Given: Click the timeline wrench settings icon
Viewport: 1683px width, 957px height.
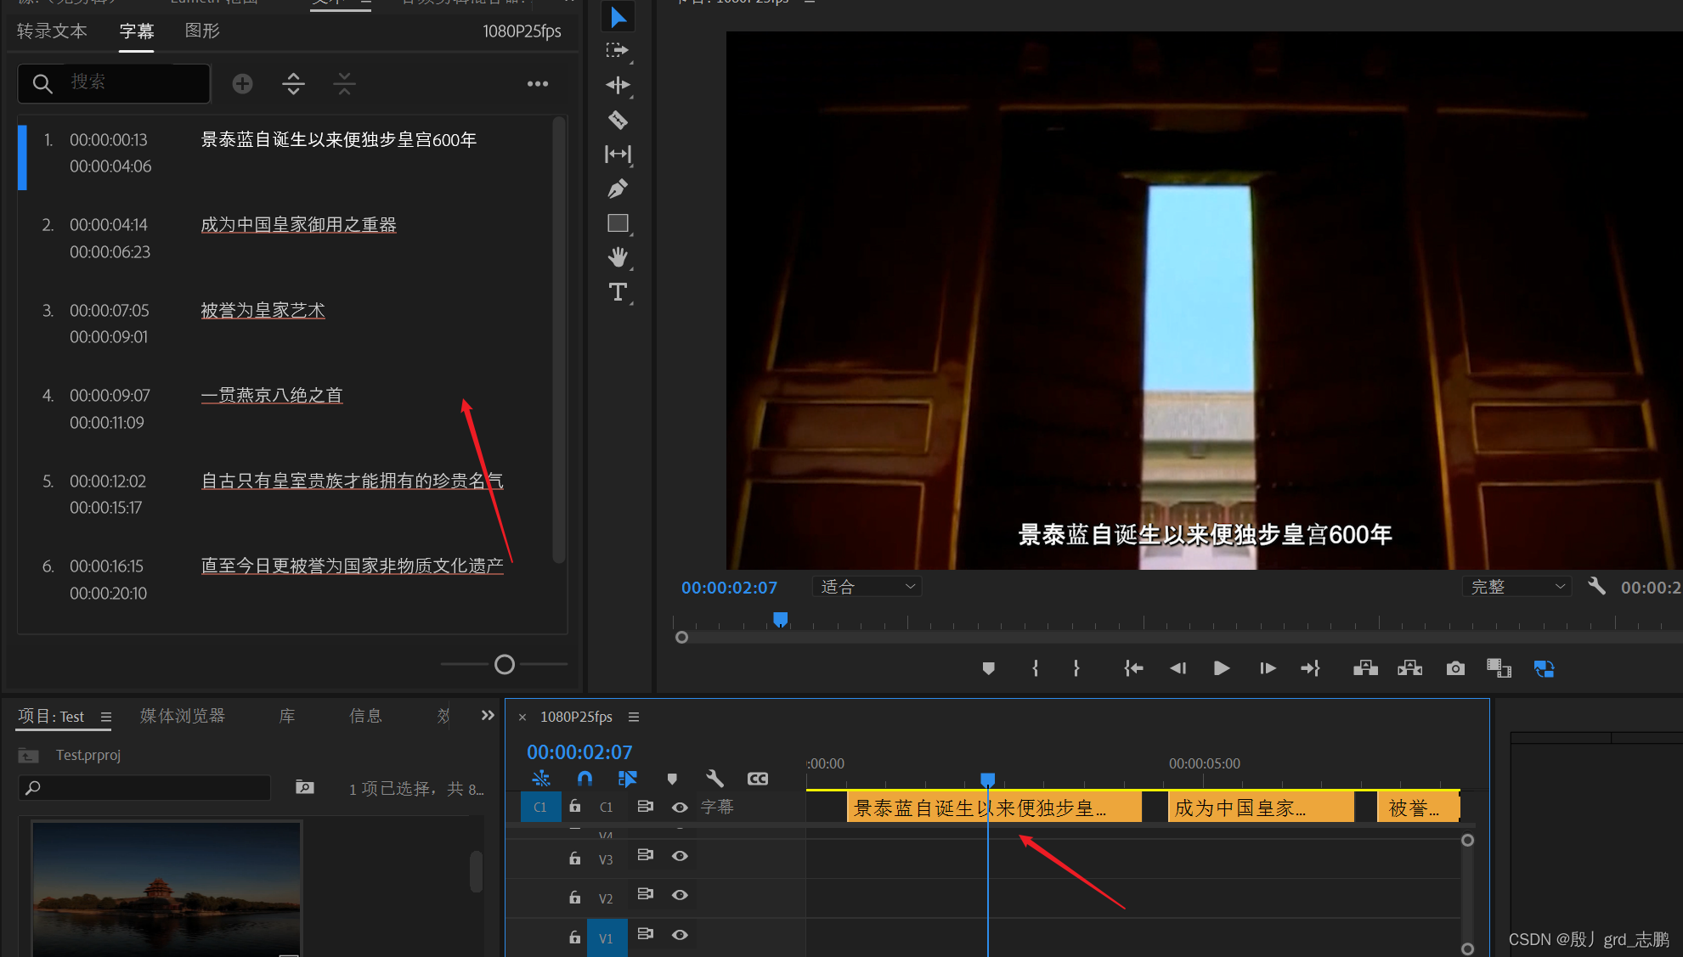Looking at the screenshot, I should [714, 779].
